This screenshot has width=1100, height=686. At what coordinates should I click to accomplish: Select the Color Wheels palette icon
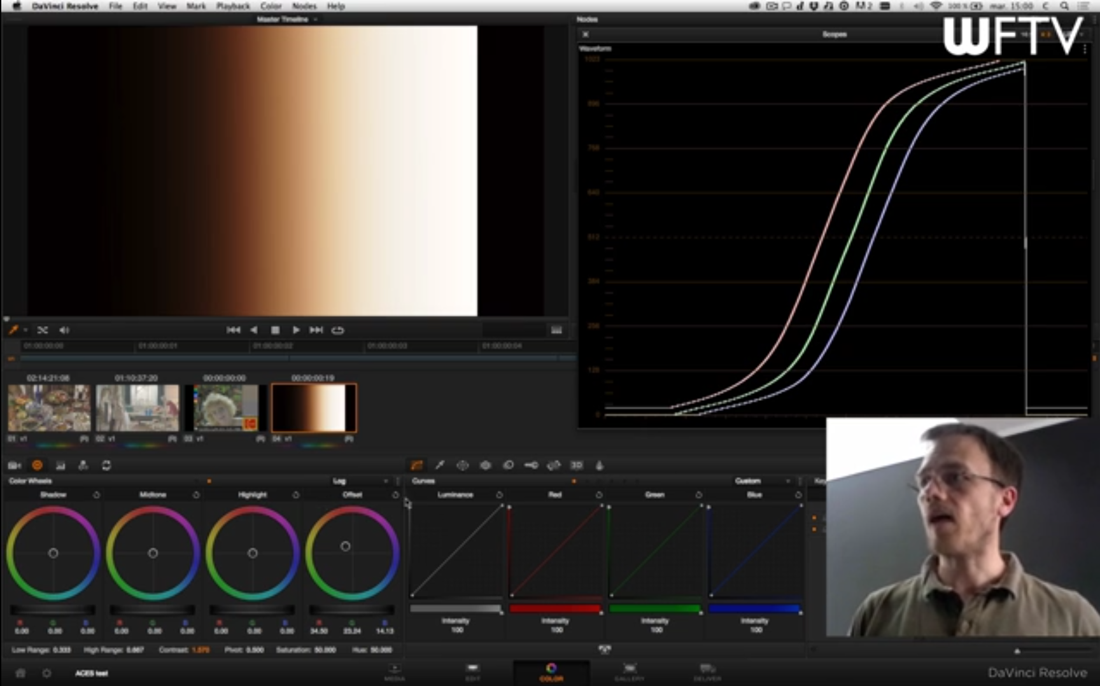(37, 465)
